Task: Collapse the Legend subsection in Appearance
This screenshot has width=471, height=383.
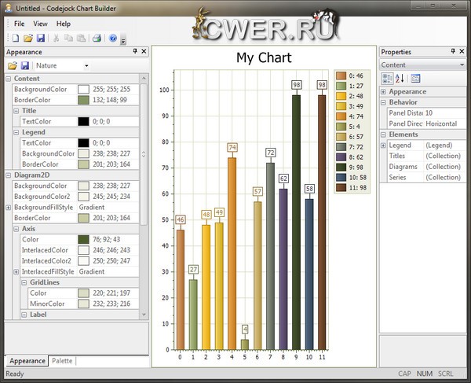Action: tap(16, 132)
